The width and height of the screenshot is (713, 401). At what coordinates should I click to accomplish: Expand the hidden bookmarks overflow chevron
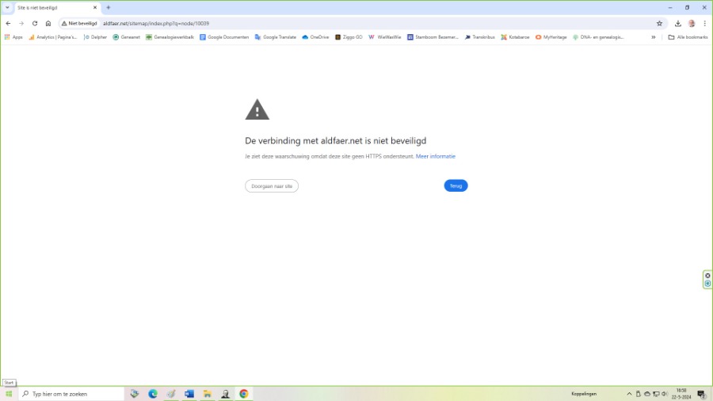(x=654, y=36)
